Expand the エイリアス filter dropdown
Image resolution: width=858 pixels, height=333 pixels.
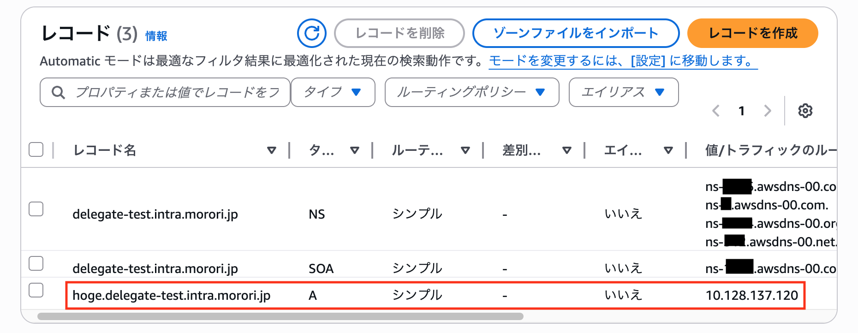coord(624,92)
